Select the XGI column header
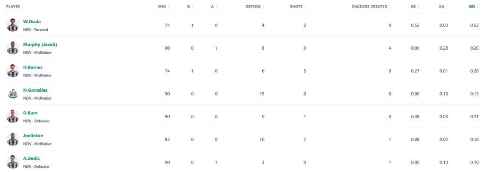This screenshot has height=172, width=484. (474, 7)
